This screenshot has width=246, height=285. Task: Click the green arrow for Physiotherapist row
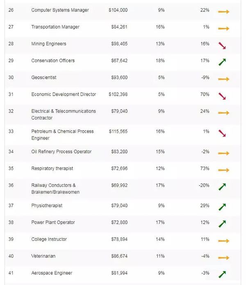point(222,207)
